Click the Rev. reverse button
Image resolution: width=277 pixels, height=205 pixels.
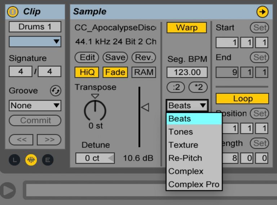pos(144,57)
